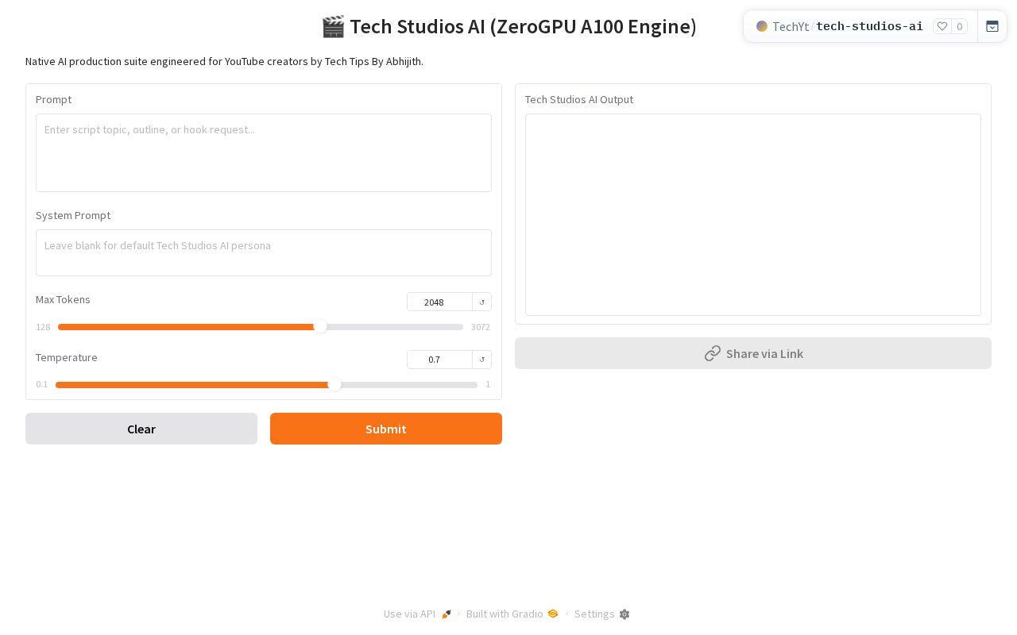Click the Tech Studios AI page heading
Image resolution: width=1017 pixels, height=635 pixels.
click(x=508, y=26)
